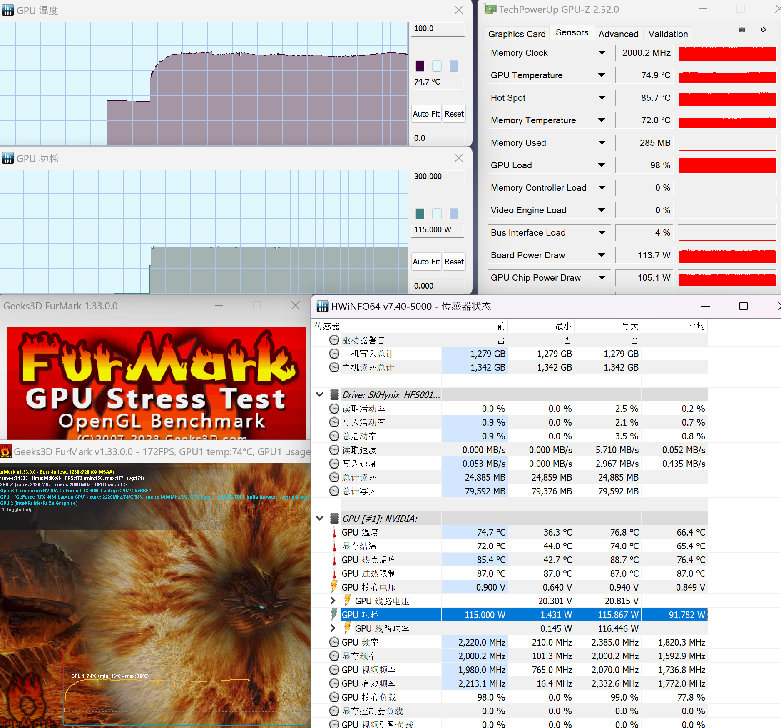
Task: Click the GPU-Z refresh icon
Action: click(763, 30)
